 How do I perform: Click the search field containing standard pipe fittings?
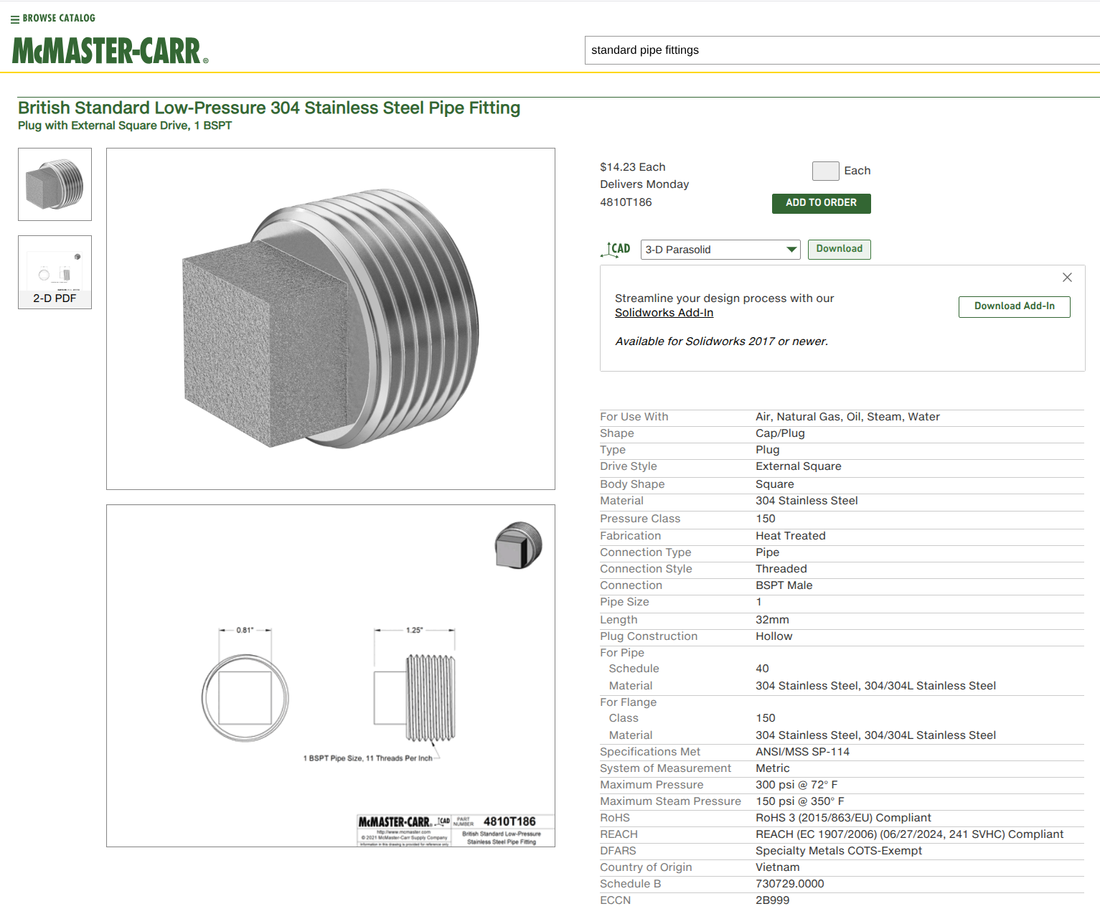(x=842, y=50)
